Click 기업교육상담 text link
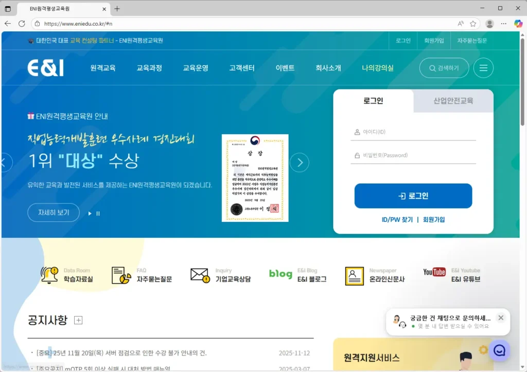Screen dimensions: 527x372 (x=233, y=279)
